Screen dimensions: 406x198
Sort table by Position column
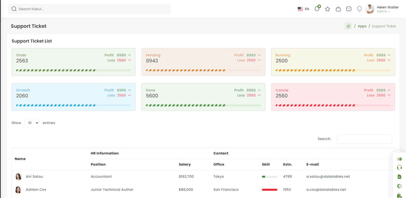(x=98, y=164)
